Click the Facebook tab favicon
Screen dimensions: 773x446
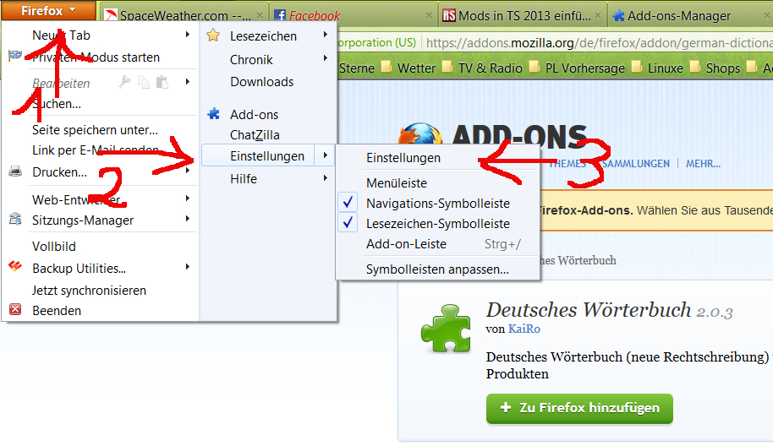[x=280, y=15]
